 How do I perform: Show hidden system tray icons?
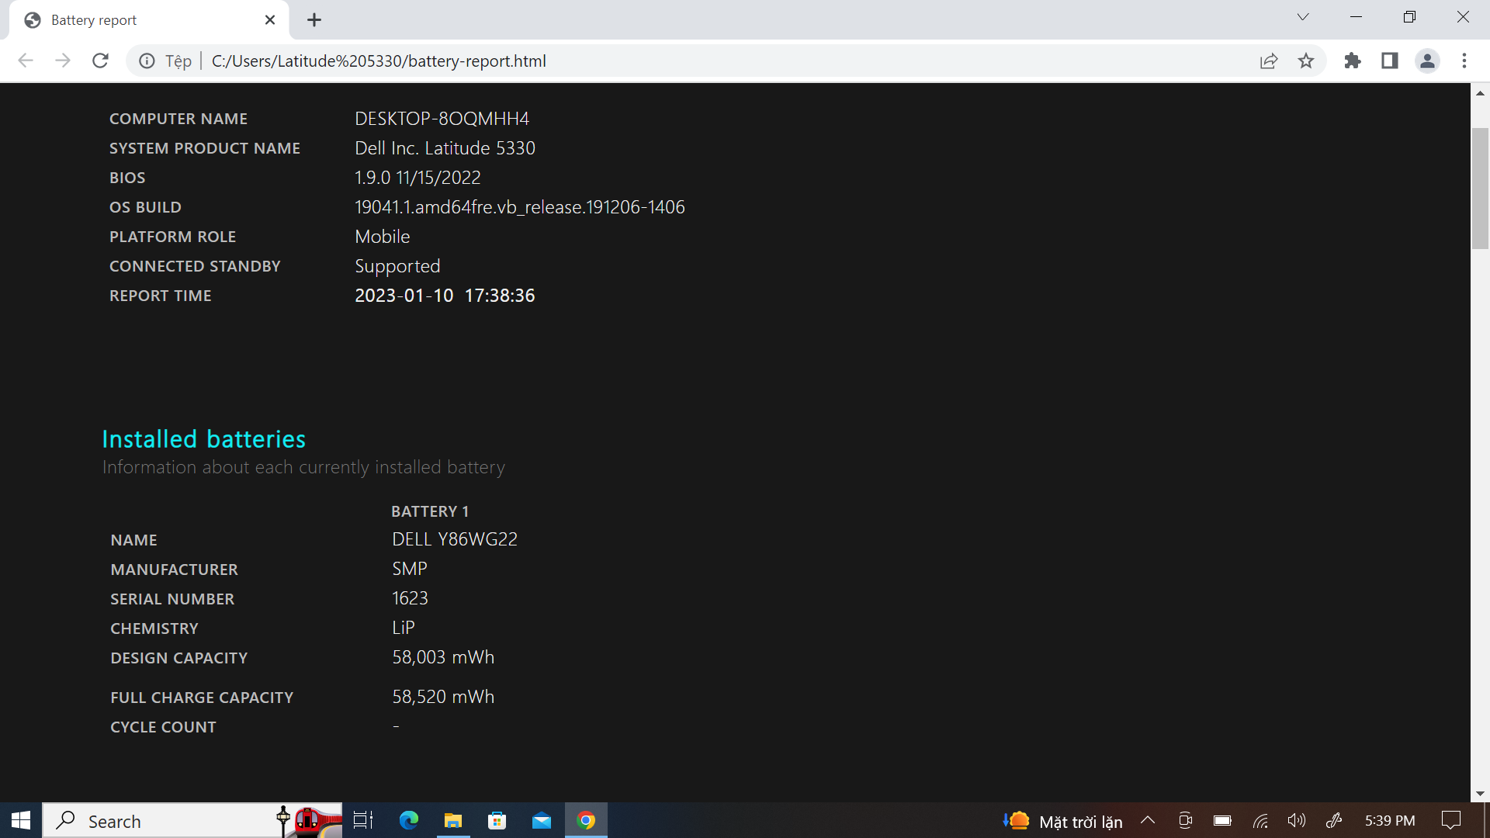pos(1148,820)
